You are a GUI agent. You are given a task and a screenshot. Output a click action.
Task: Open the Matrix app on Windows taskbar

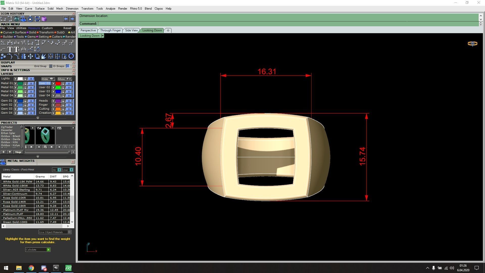click(x=68, y=268)
